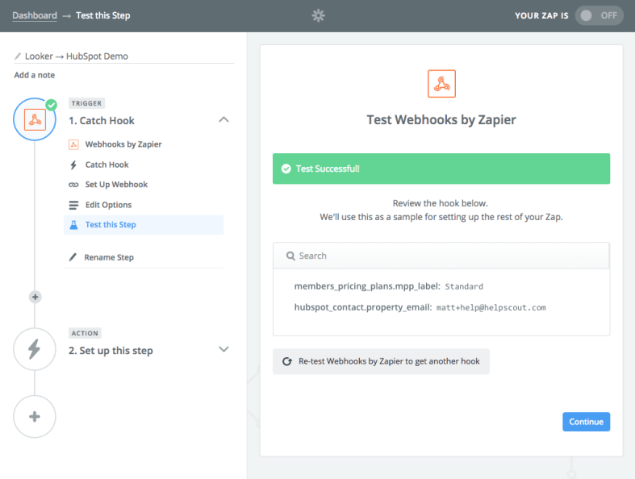The width and height of the screenshot is (635, 479).
Task: Click the orange webhook logo above Test Webhooks title
Action: [x=441, y=83]
